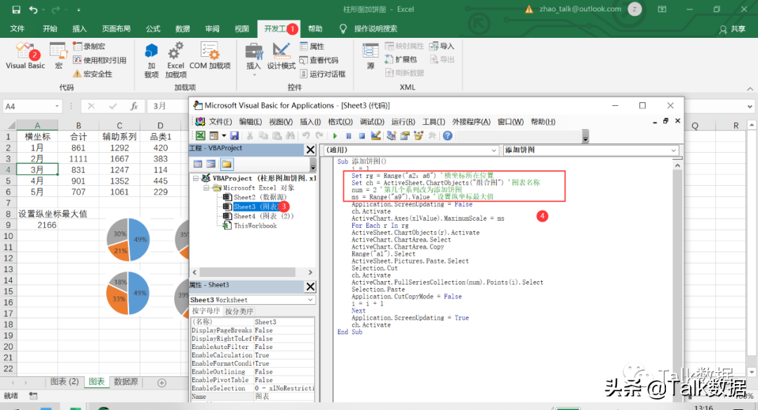Undo using the Quick Access toolbar arrow
Viewport: 758px width, 410px height.
pos(33,9)
